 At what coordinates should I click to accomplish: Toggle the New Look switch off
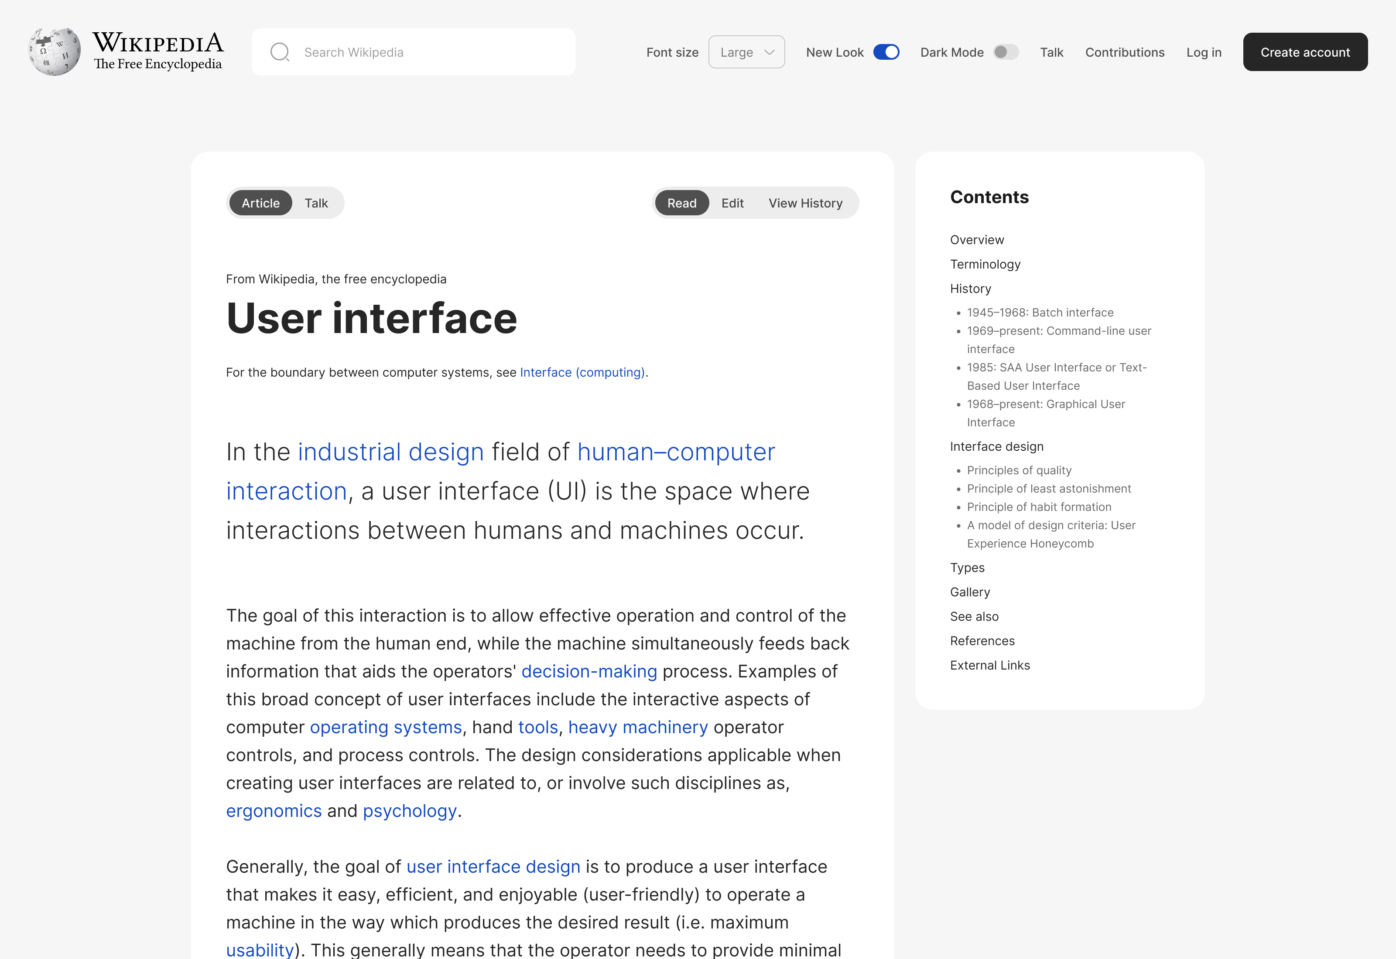click(x=886, y=52)
